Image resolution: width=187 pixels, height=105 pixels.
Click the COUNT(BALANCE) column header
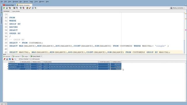coord(105,62)
